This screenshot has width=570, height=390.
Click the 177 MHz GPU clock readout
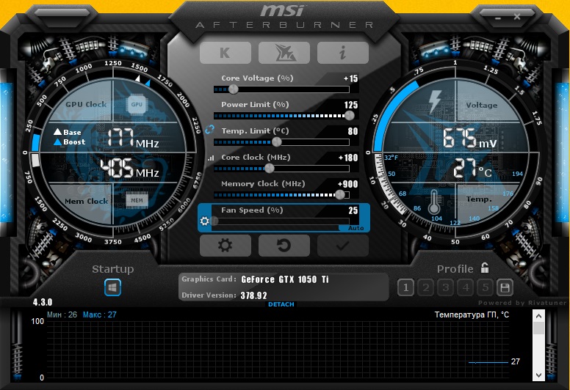point(133,138)
